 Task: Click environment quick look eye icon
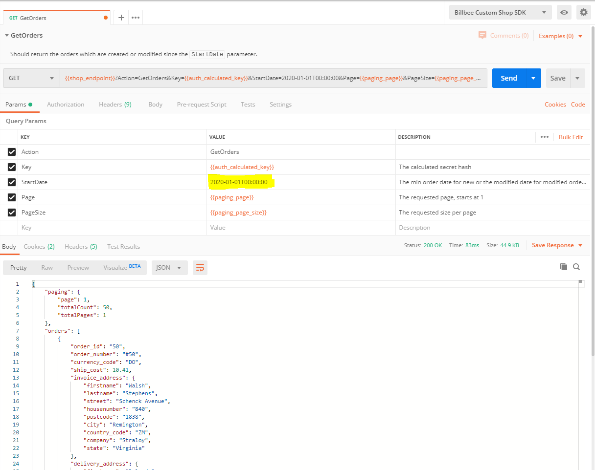(x=564, y=13)
